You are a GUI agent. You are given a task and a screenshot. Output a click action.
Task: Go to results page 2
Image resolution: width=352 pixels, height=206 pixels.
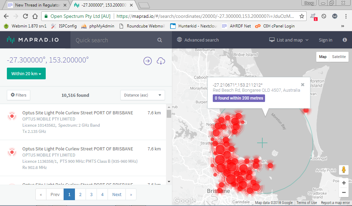pos(80,194)
